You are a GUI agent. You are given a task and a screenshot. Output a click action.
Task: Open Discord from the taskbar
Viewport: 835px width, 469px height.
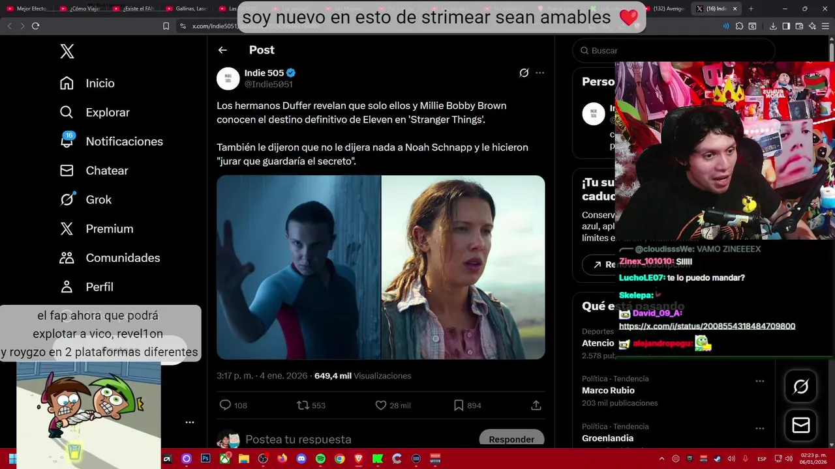pos(301,459)
